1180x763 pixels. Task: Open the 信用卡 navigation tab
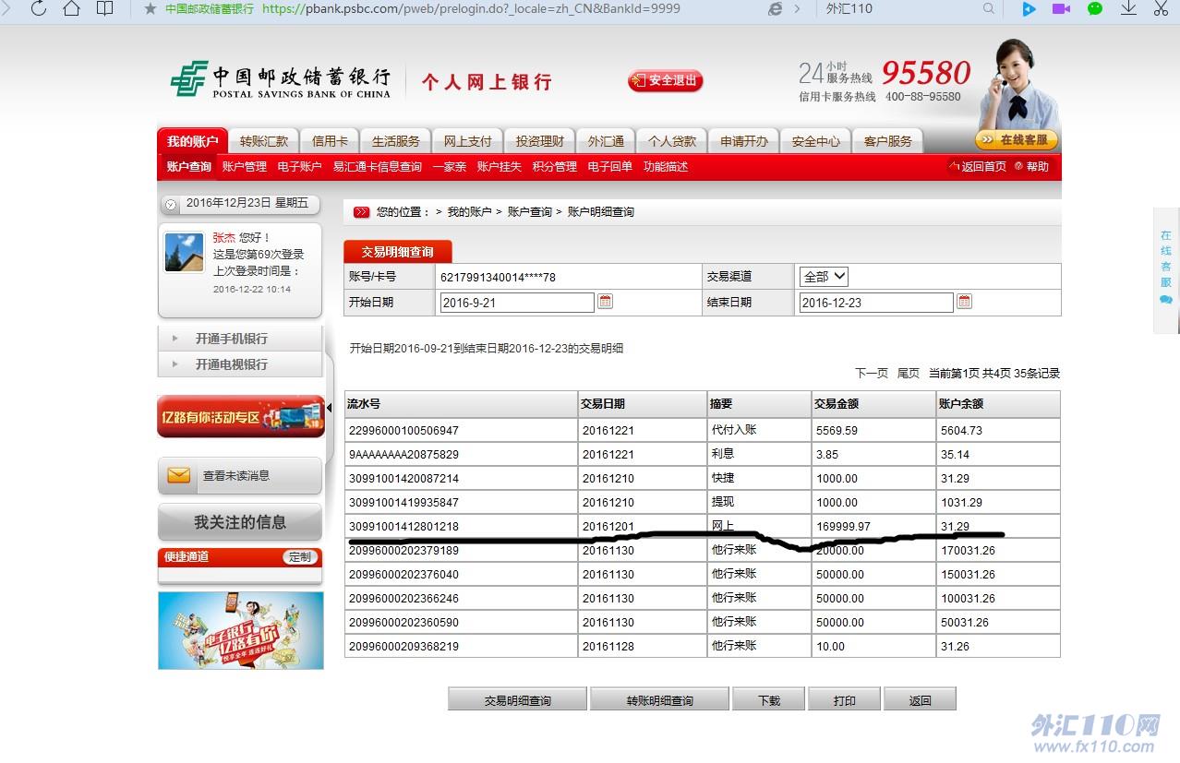pyautogui.click(x=330, y=141)
